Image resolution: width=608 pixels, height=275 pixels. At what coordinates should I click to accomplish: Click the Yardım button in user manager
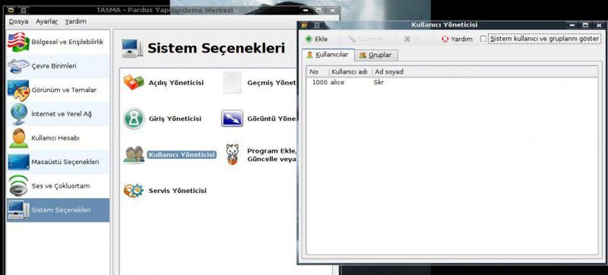pyautogui.click(x=456, y=39)
